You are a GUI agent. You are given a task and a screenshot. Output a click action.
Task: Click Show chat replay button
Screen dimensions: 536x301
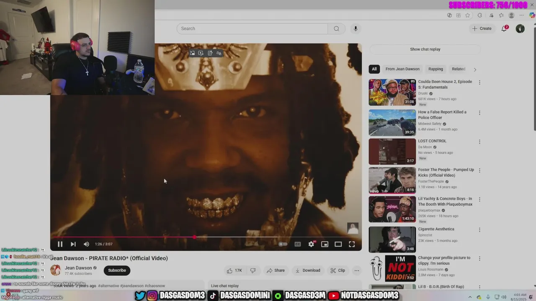(x=425, y=49)
